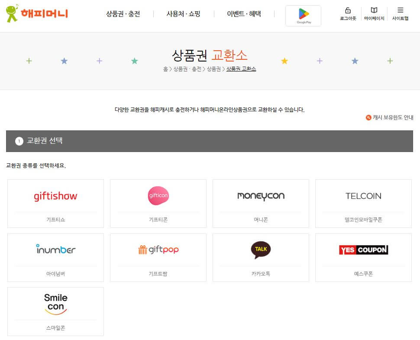Select the inumber logo

point(55,249)
